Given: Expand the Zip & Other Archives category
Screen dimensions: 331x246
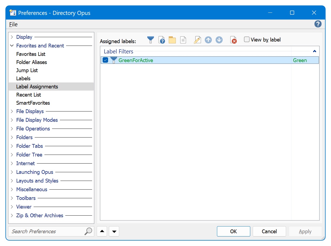Looking at the screenshot, I should tap(12, 215).
